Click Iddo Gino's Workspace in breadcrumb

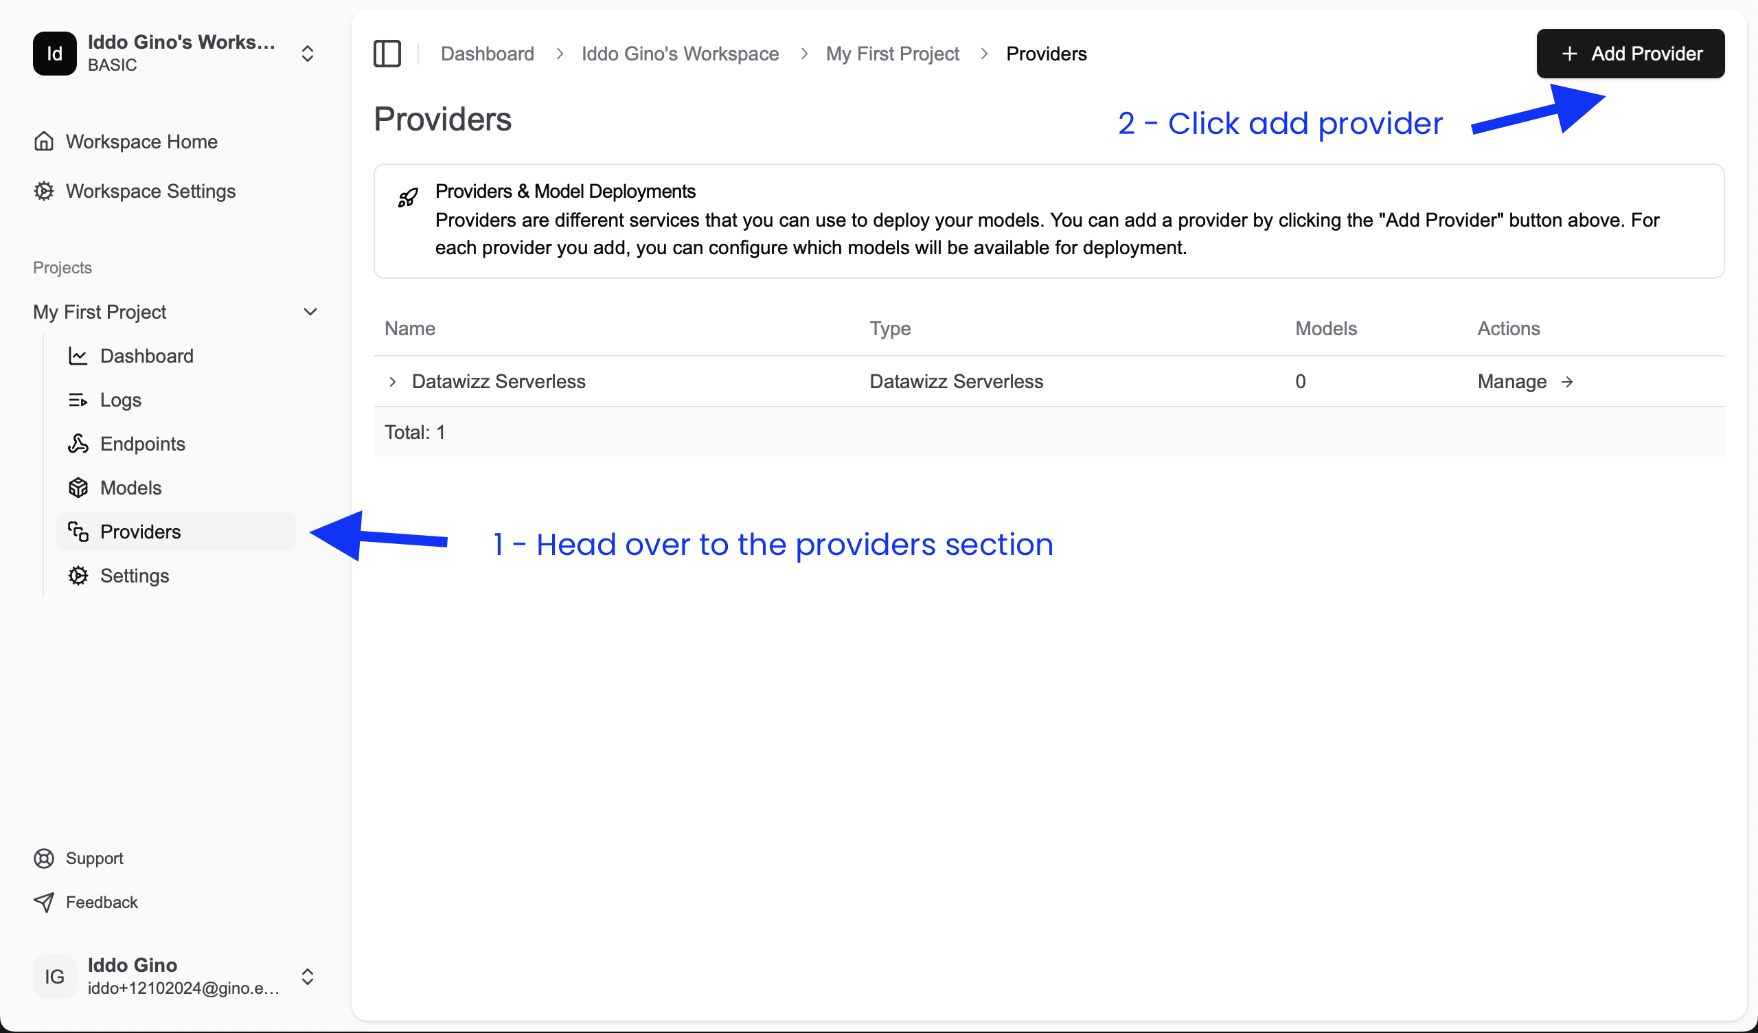coord(680,53)
